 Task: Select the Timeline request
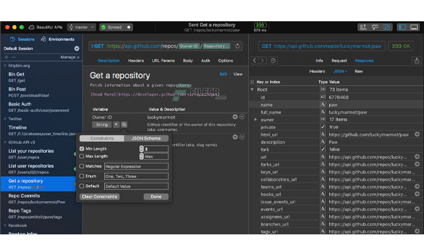(41, 130)
